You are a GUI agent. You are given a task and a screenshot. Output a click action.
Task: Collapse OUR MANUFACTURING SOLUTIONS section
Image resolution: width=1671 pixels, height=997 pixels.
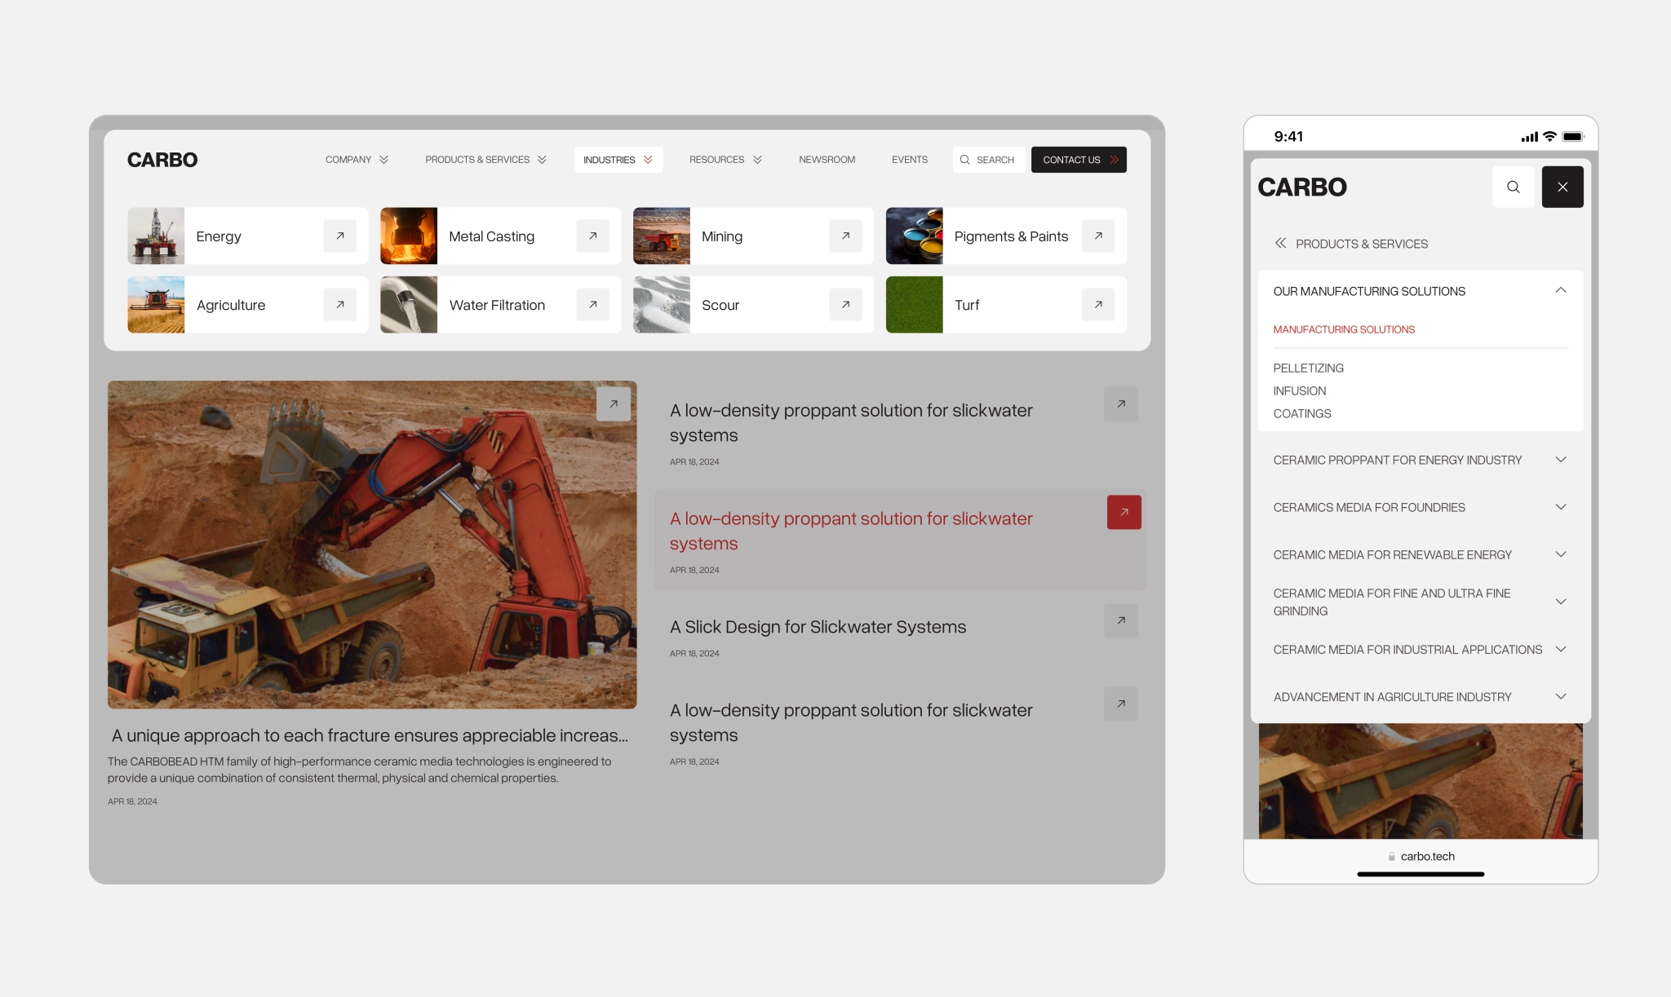[x=1560, y=290]
